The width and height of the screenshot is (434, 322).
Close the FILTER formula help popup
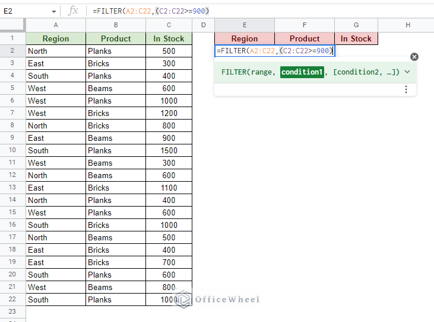pos(414,57)
